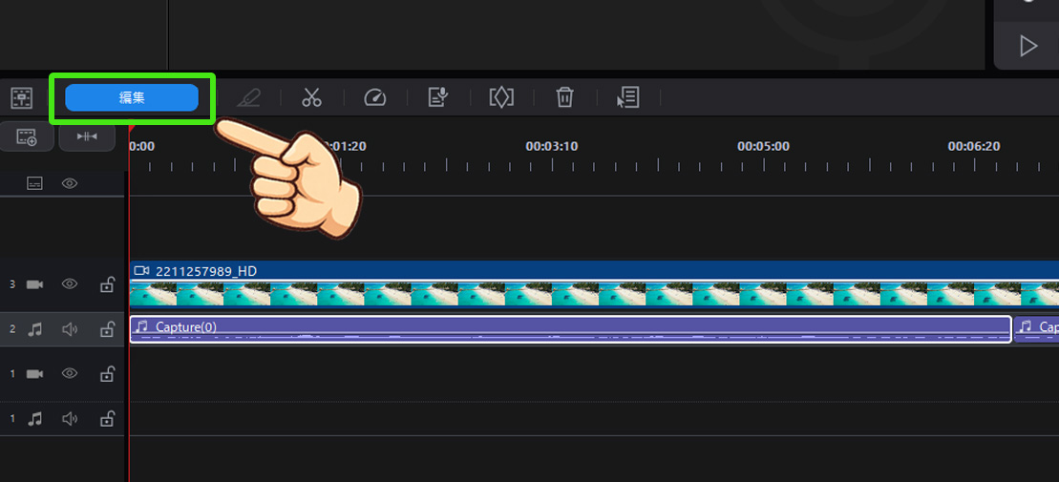
Task: Select the Capture(0) audio clip
Action: click(x=571, y=329)
